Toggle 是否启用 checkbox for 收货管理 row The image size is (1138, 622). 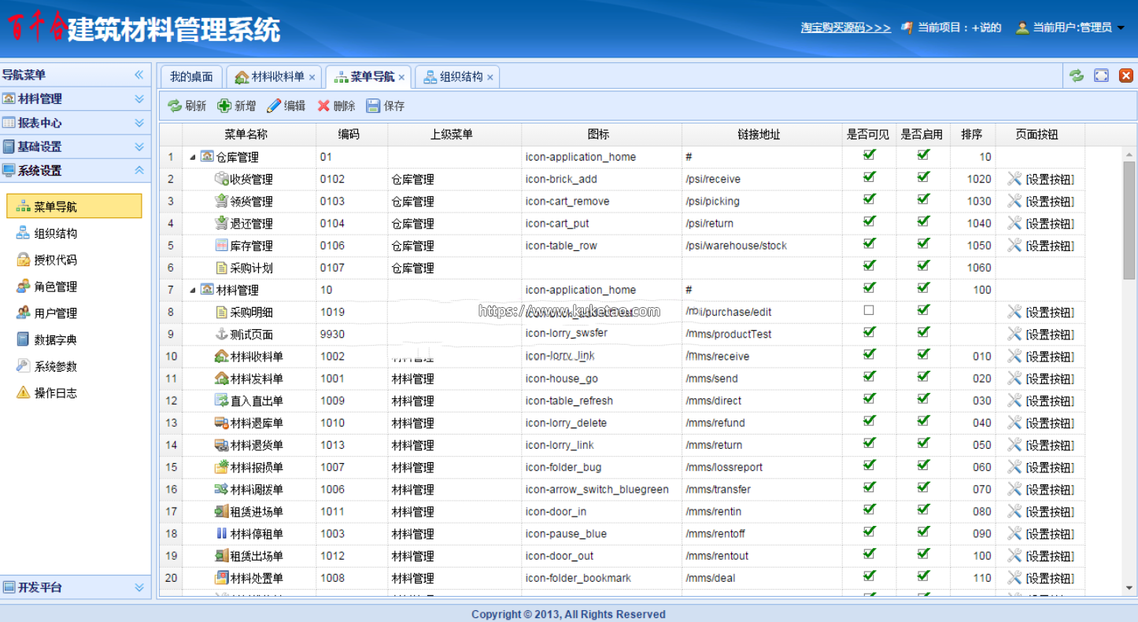pos(923,177)
